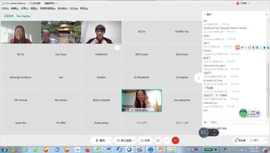Expand audio options arrow next to mute
This screenshot has width=270, height=153.
click(x=111, y=140)
